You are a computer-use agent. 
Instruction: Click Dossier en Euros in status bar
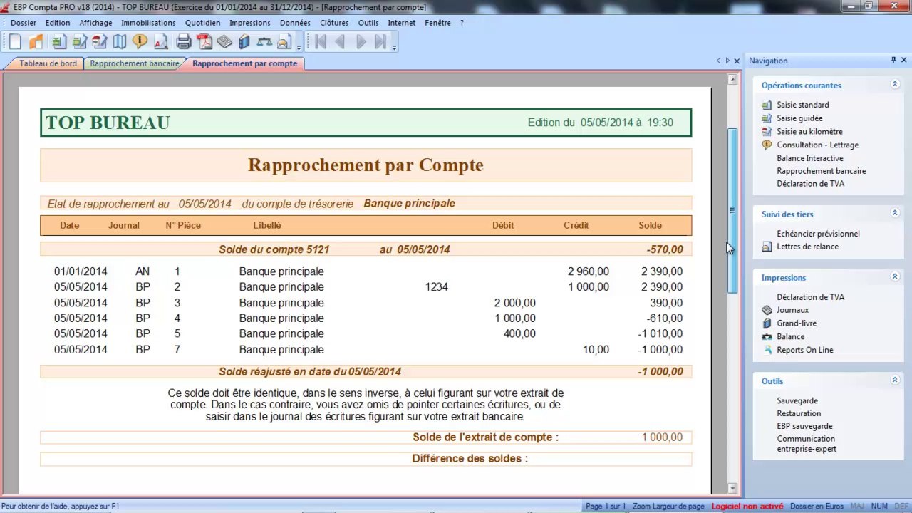pos(817,507)
